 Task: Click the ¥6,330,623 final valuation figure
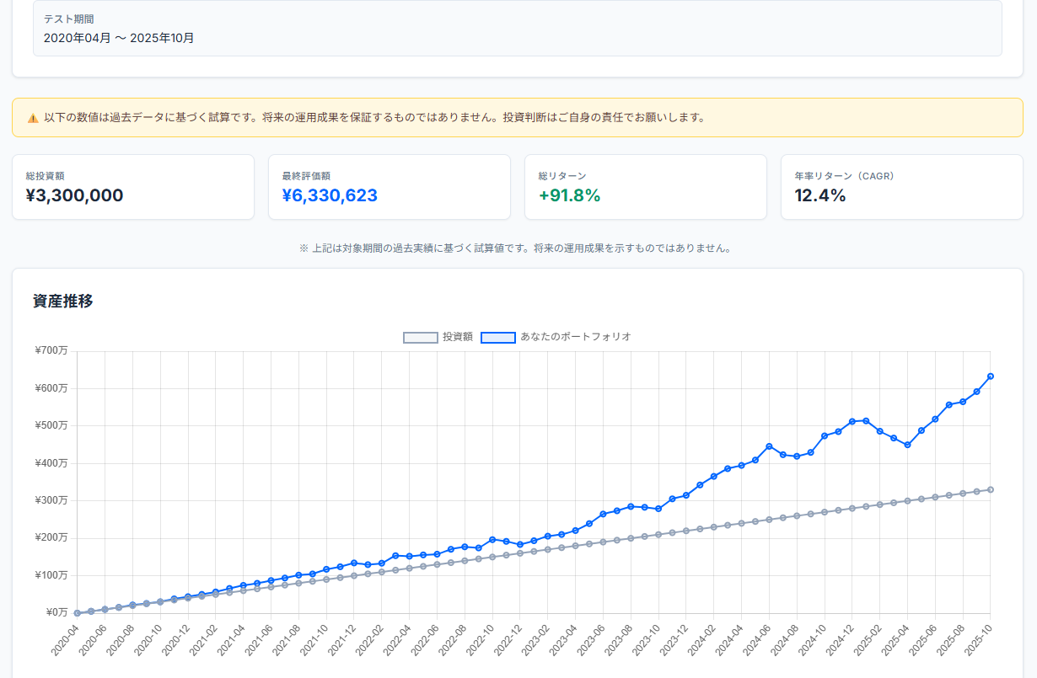[329, 196]
